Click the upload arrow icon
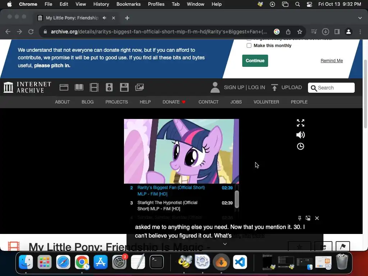 [274, 87]
